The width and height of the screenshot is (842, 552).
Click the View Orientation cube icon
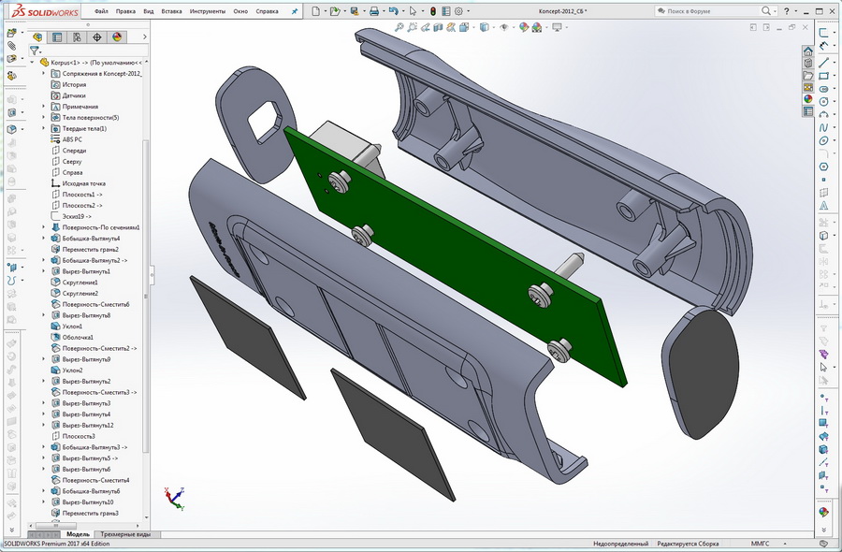(465, 29)
